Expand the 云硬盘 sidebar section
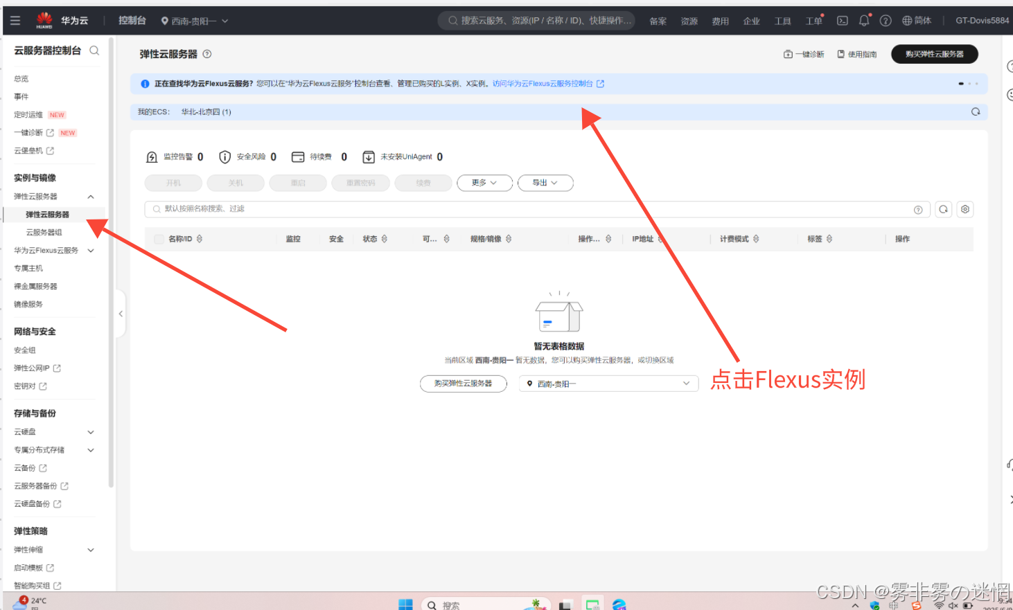1013x610 pixels. click(x=90, y=432)
